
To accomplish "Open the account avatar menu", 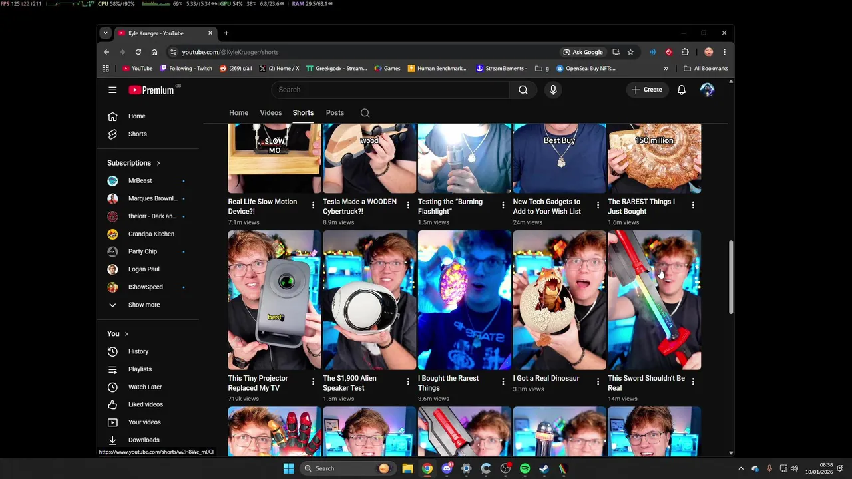I will [707, 90].
